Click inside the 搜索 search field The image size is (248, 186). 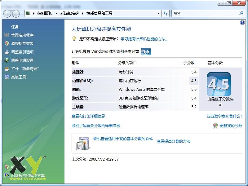(x=205, y=13)
